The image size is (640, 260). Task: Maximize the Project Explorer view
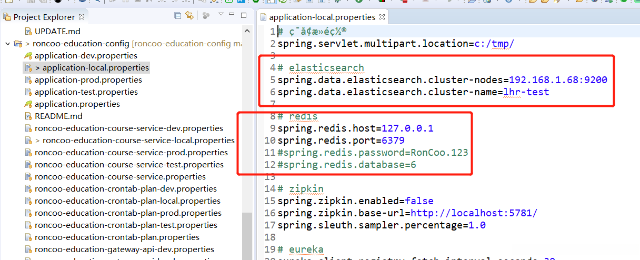[x=243, y=15]
